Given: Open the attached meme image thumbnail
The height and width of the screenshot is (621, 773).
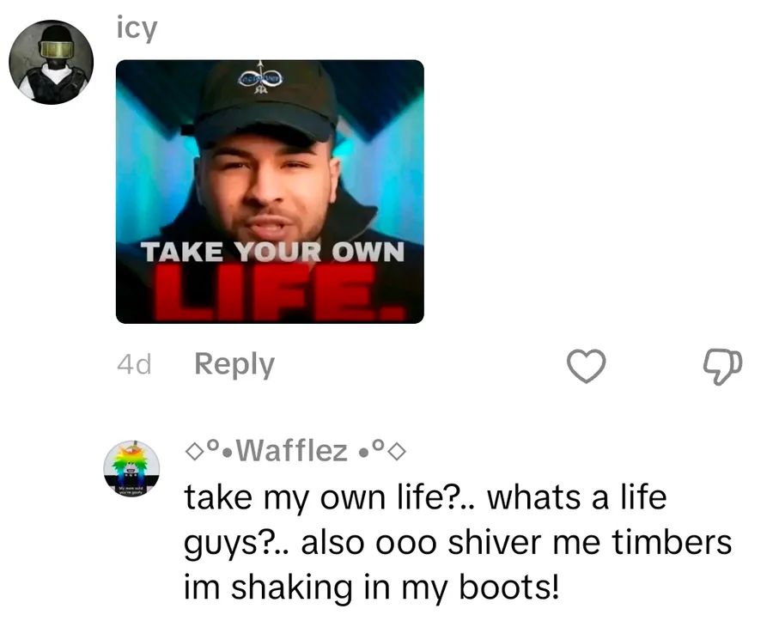Looking at the screenshot, I should click(x=270, y=192).
